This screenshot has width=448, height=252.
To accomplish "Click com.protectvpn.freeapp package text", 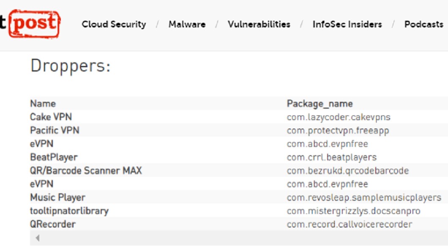I will pyautogui.click(x=338, y=131).
